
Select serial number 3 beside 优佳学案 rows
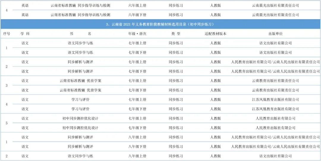pos(7,86)
